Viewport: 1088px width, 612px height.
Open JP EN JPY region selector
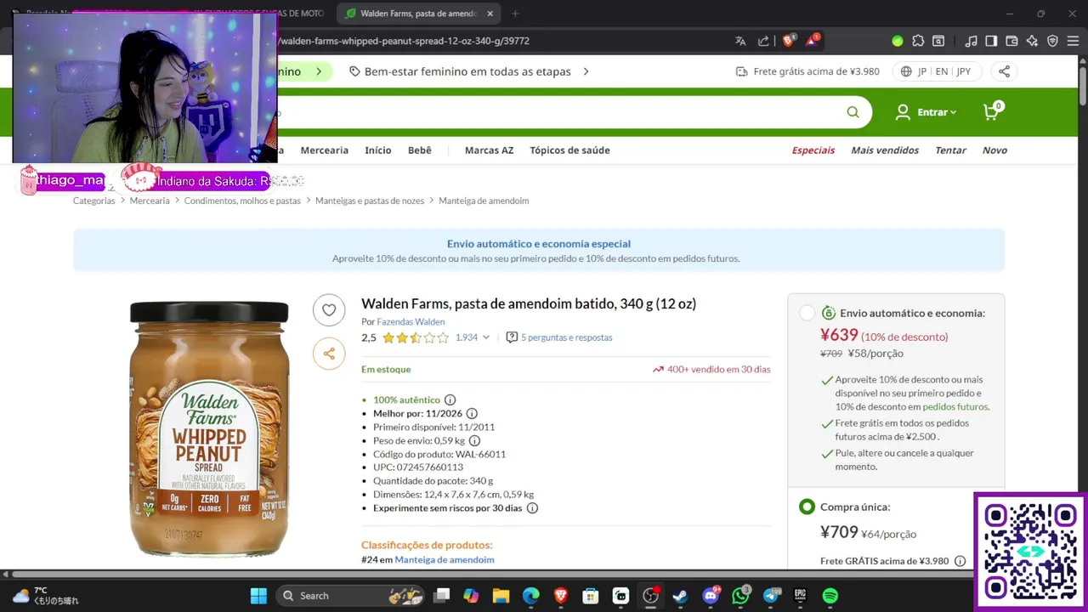point(937,71)
